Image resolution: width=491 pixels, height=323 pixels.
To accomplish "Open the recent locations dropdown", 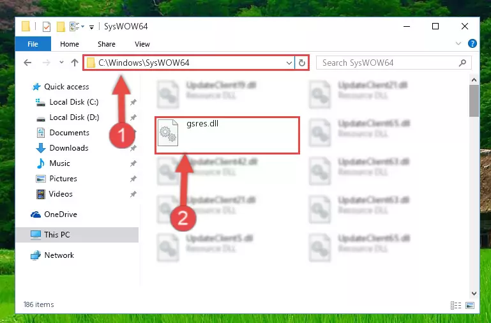I will point(61,63).
